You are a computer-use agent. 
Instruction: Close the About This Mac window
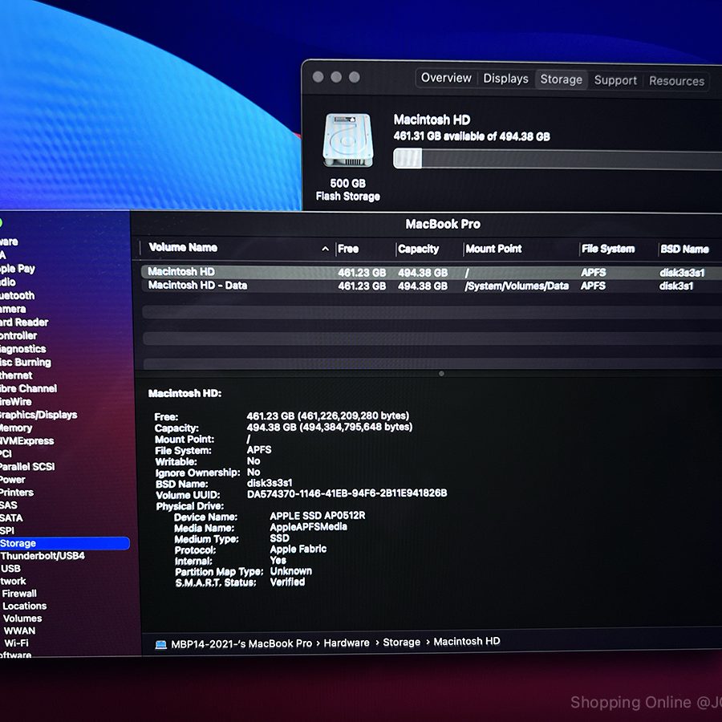click(318, 77)
